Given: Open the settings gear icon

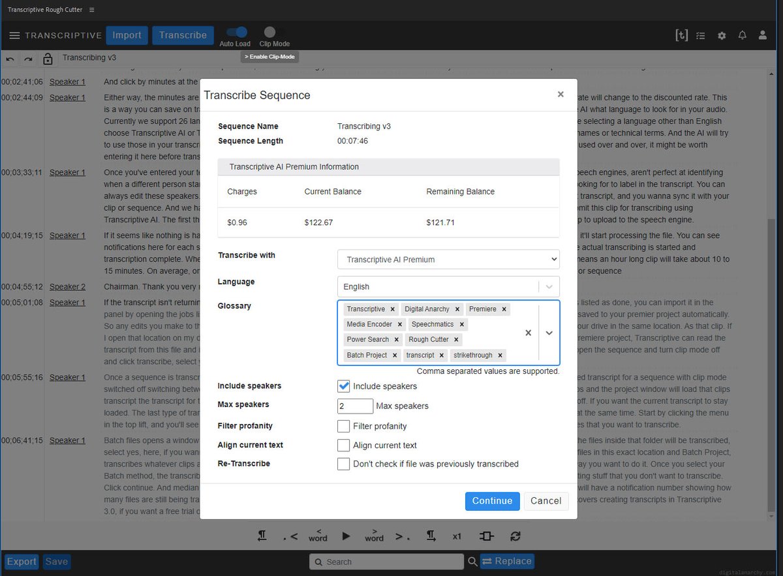Looking at the screenshot, I should [722, 36].
